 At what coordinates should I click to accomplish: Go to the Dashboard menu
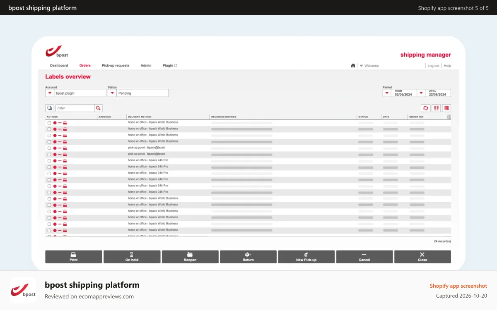(x=59, y=66)
